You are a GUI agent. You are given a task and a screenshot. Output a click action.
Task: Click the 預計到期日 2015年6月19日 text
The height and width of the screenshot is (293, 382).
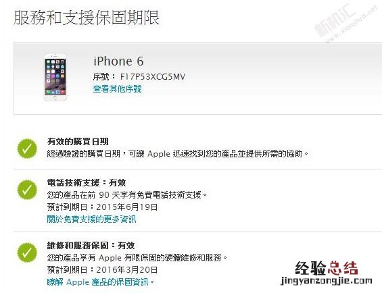[102, 207]
